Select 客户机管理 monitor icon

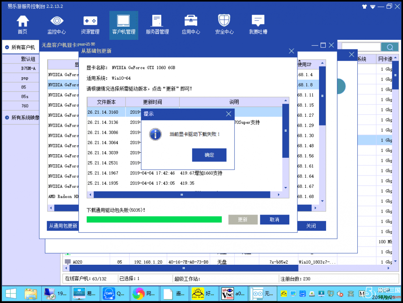[124, 25]
